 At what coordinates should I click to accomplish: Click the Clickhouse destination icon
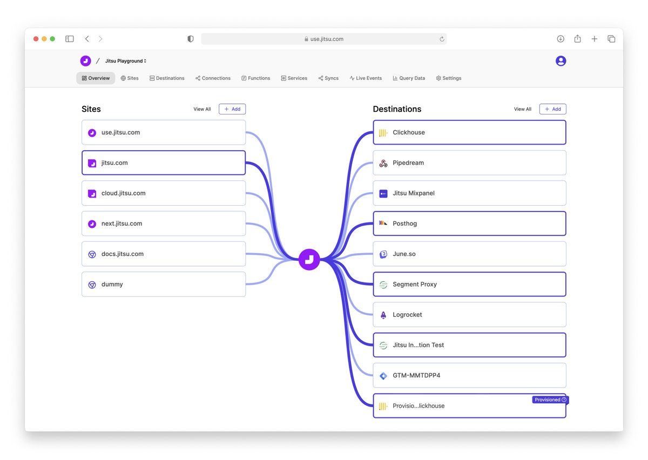click(383, 133)
